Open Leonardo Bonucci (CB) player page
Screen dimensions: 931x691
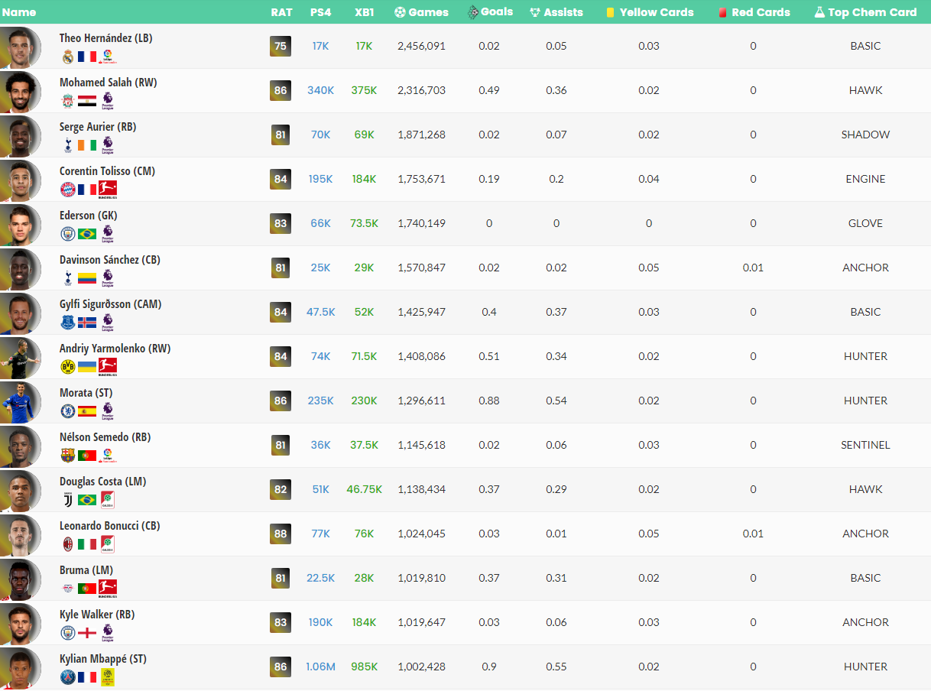(110, 526)
